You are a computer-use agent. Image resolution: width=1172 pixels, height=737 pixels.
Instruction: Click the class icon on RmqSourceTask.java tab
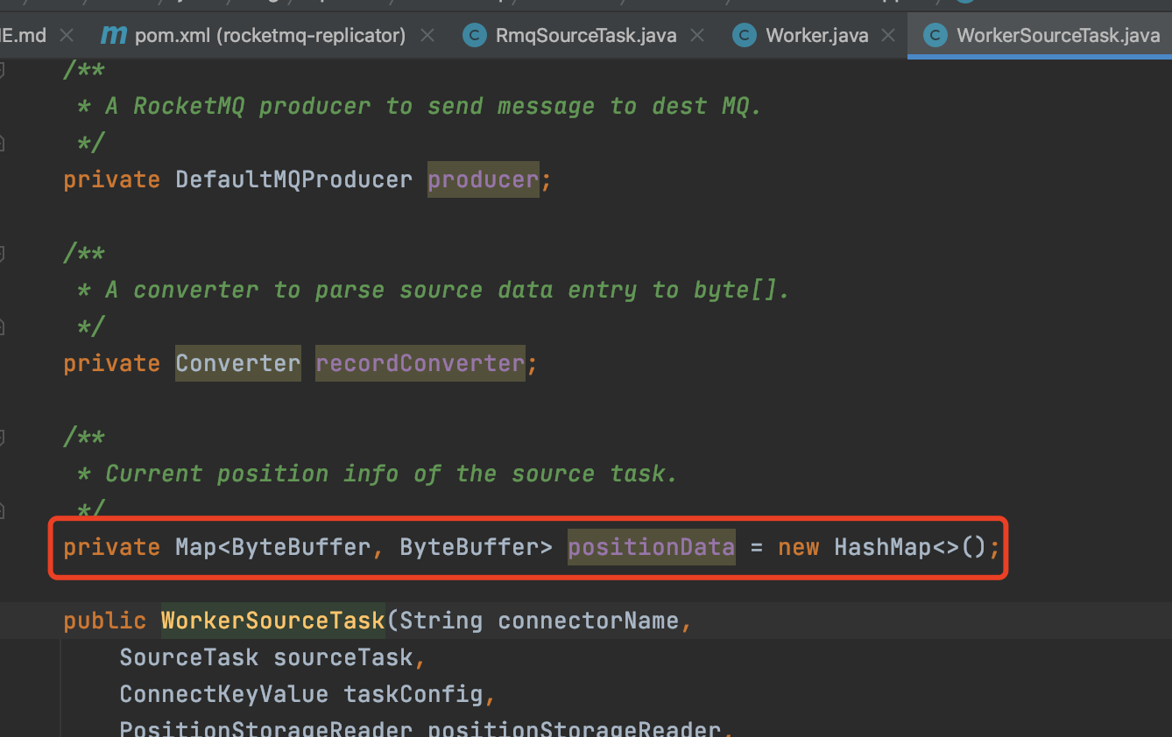pos(474,36)
